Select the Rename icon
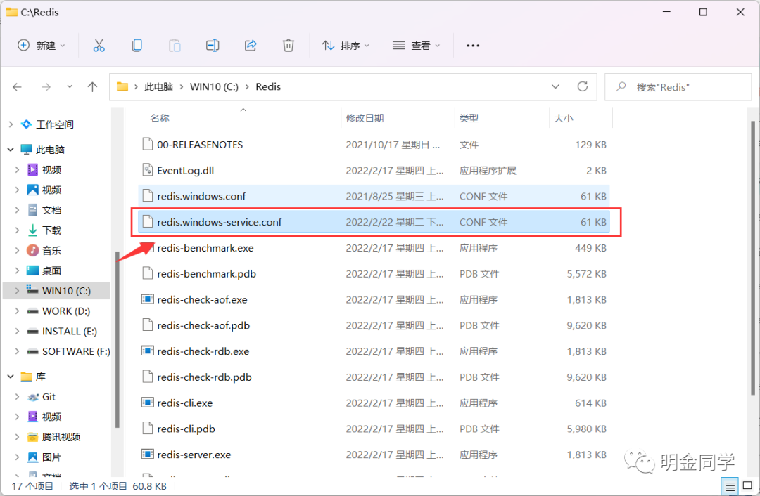 tap(213, 45)
